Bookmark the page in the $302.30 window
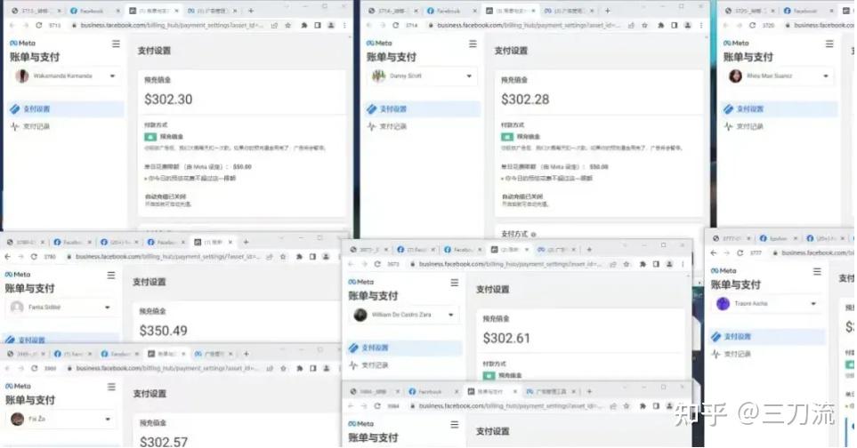This screenshot has height=448, width=857. click(288, 25)
